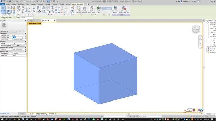Image resolution: width=216 pixels, height=121 pixels.
Task: Click the ViewCube in the 3D view
Action: [196, 29]
